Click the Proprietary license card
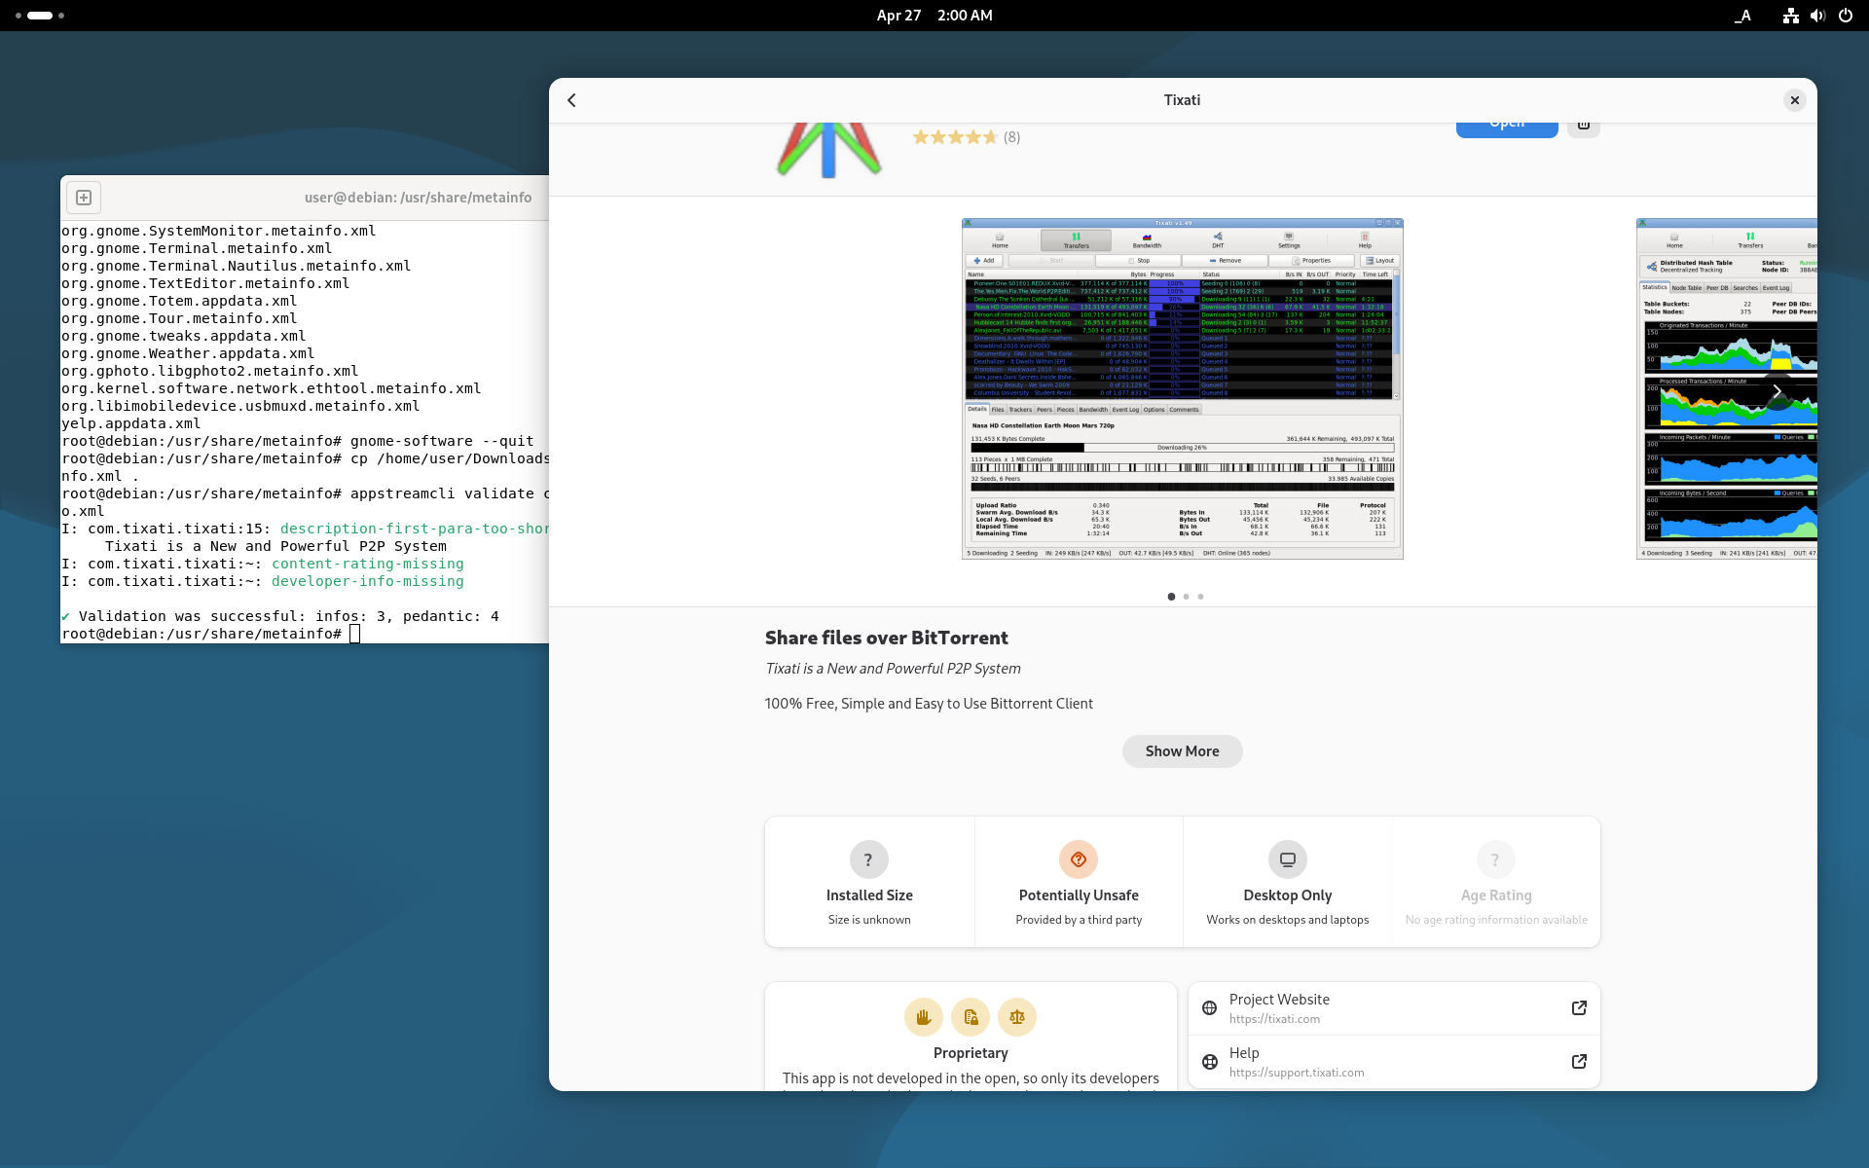Viewport: 1869px width, 1168px height. [x=971, y=1037]
